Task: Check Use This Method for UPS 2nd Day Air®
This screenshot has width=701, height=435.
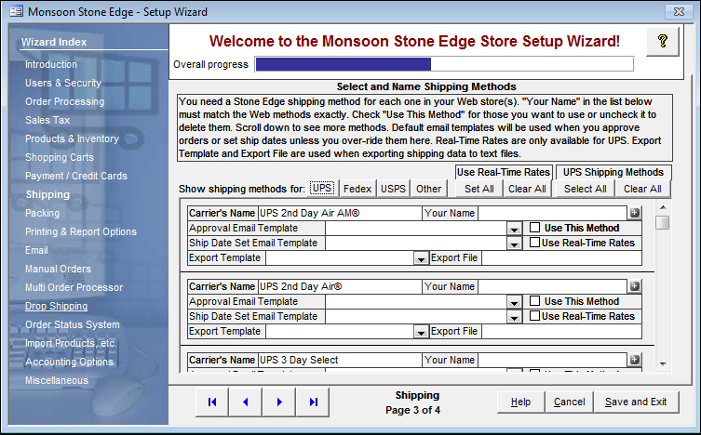Action: [534, 301]
